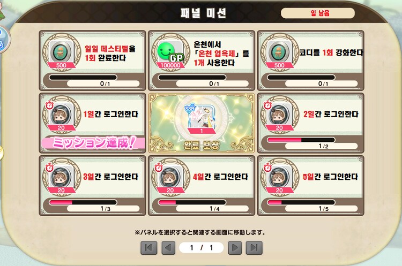This screenshot has width=402, height=266.
Task: Select the chair icon in 일일 페스티벌 panel
Action: click(62, 53)
